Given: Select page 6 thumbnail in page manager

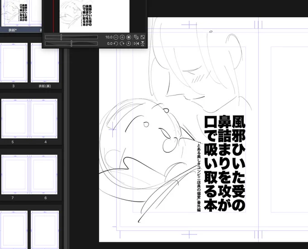Looking at the screenshot, I should click(43, 174).
